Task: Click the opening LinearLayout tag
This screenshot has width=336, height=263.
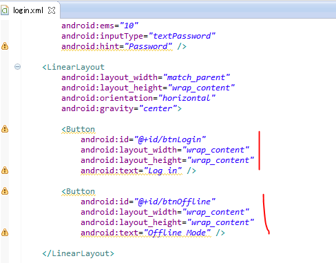Action: [x=74, y=67]
